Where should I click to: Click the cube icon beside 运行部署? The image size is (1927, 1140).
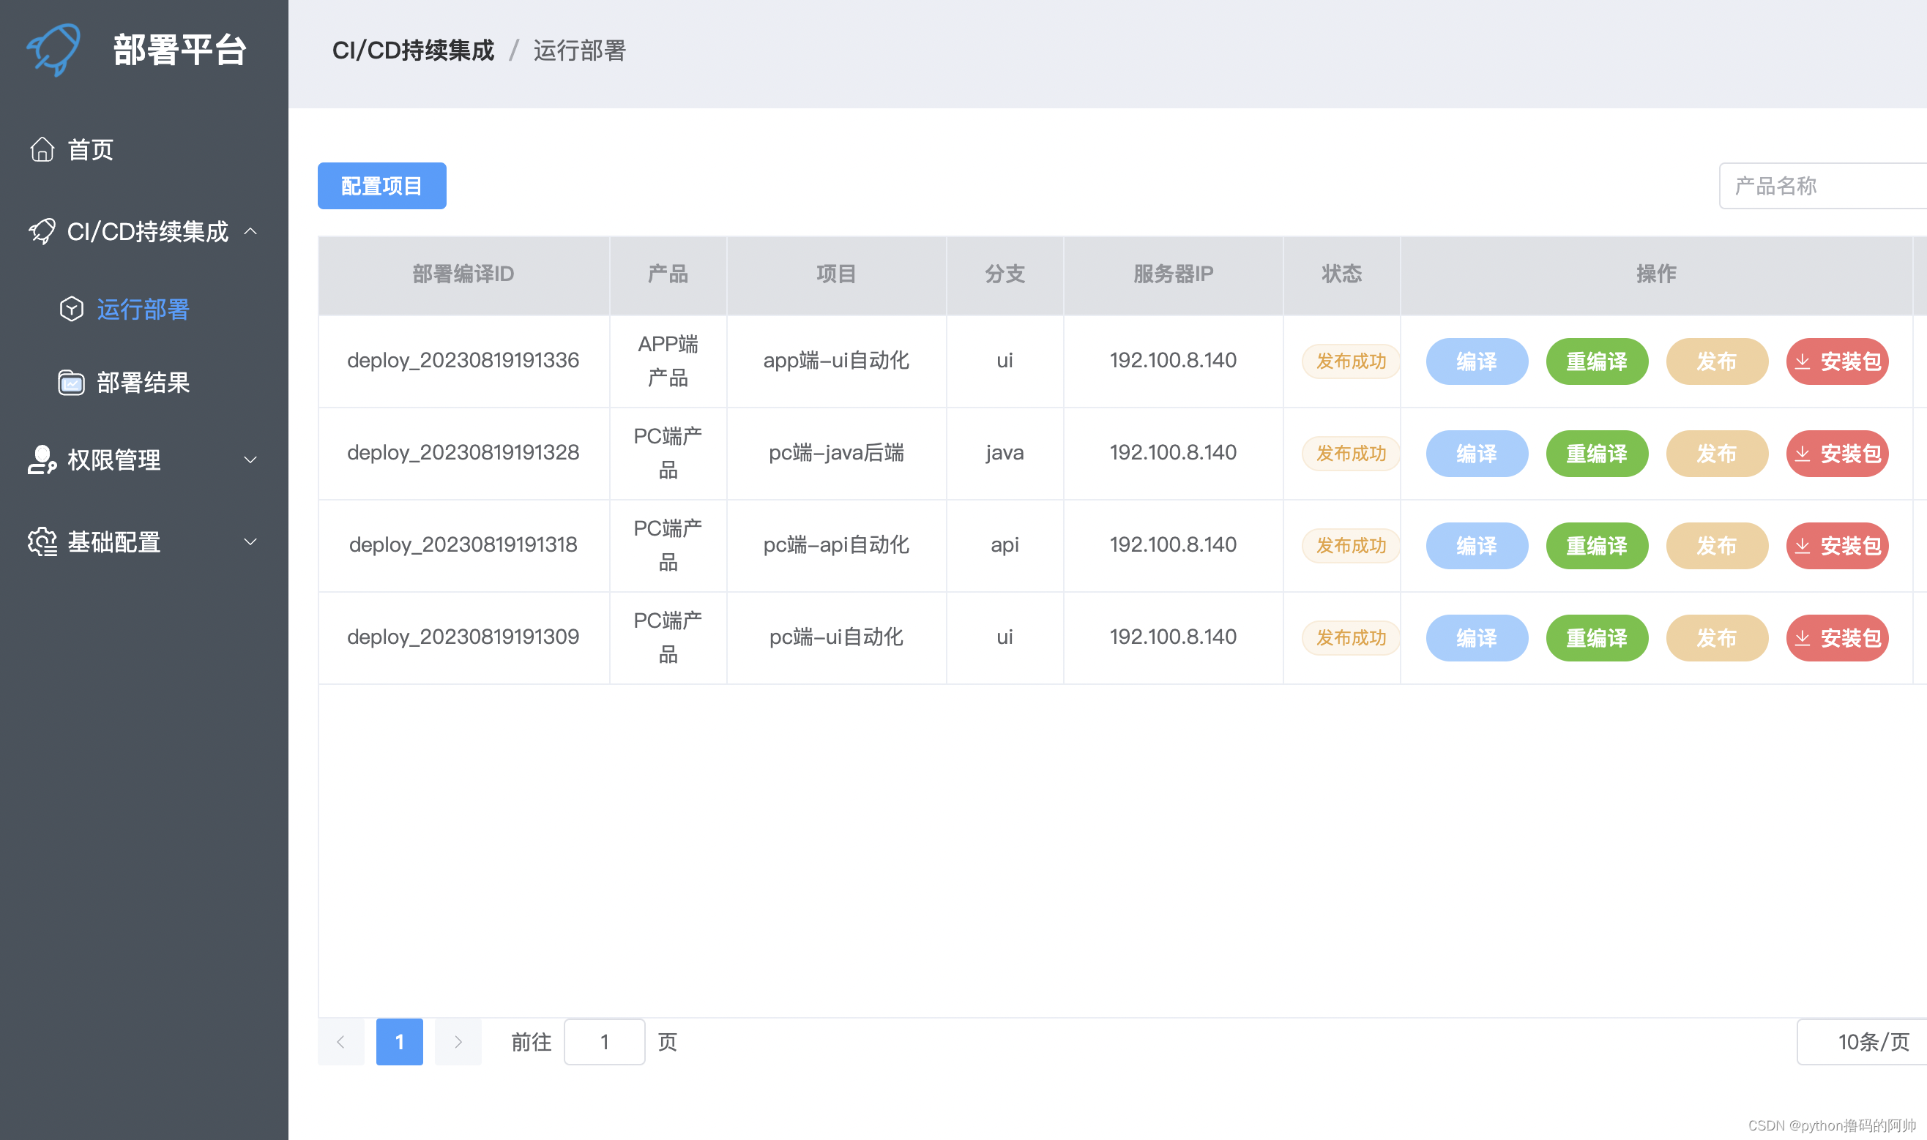pos(72,309)
